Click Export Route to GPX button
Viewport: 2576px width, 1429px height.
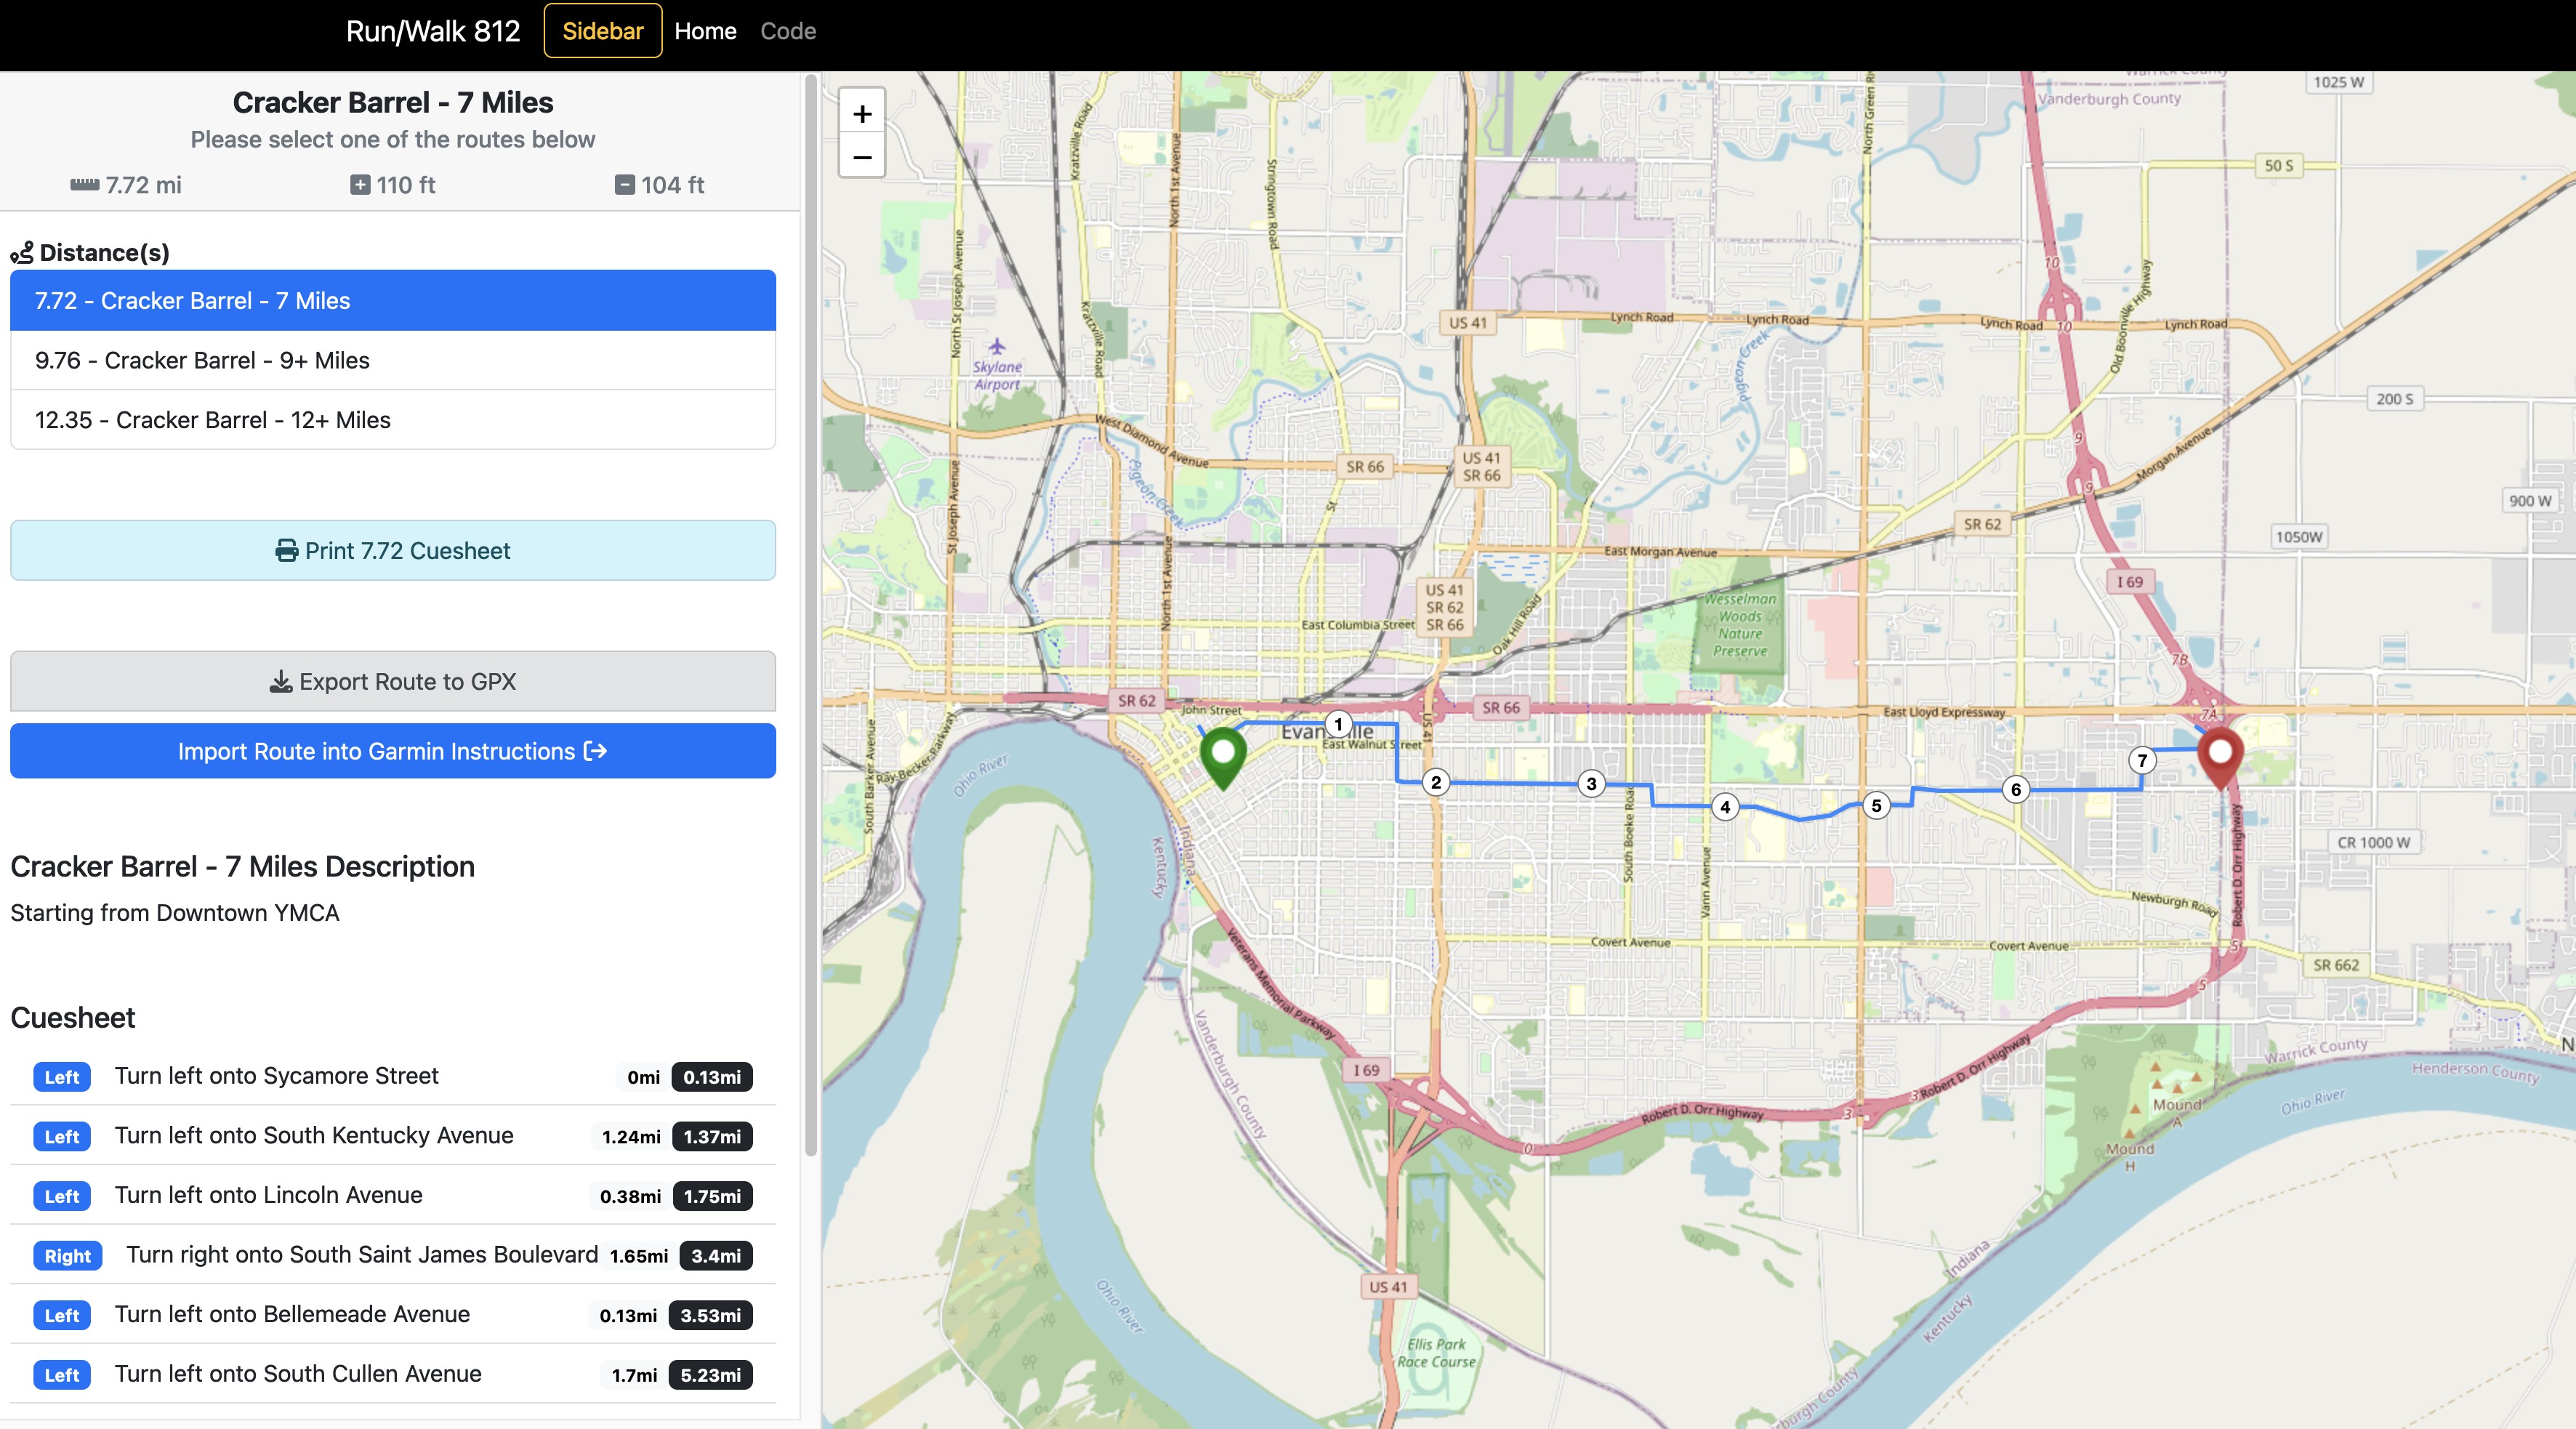click(x=393, y=681)
